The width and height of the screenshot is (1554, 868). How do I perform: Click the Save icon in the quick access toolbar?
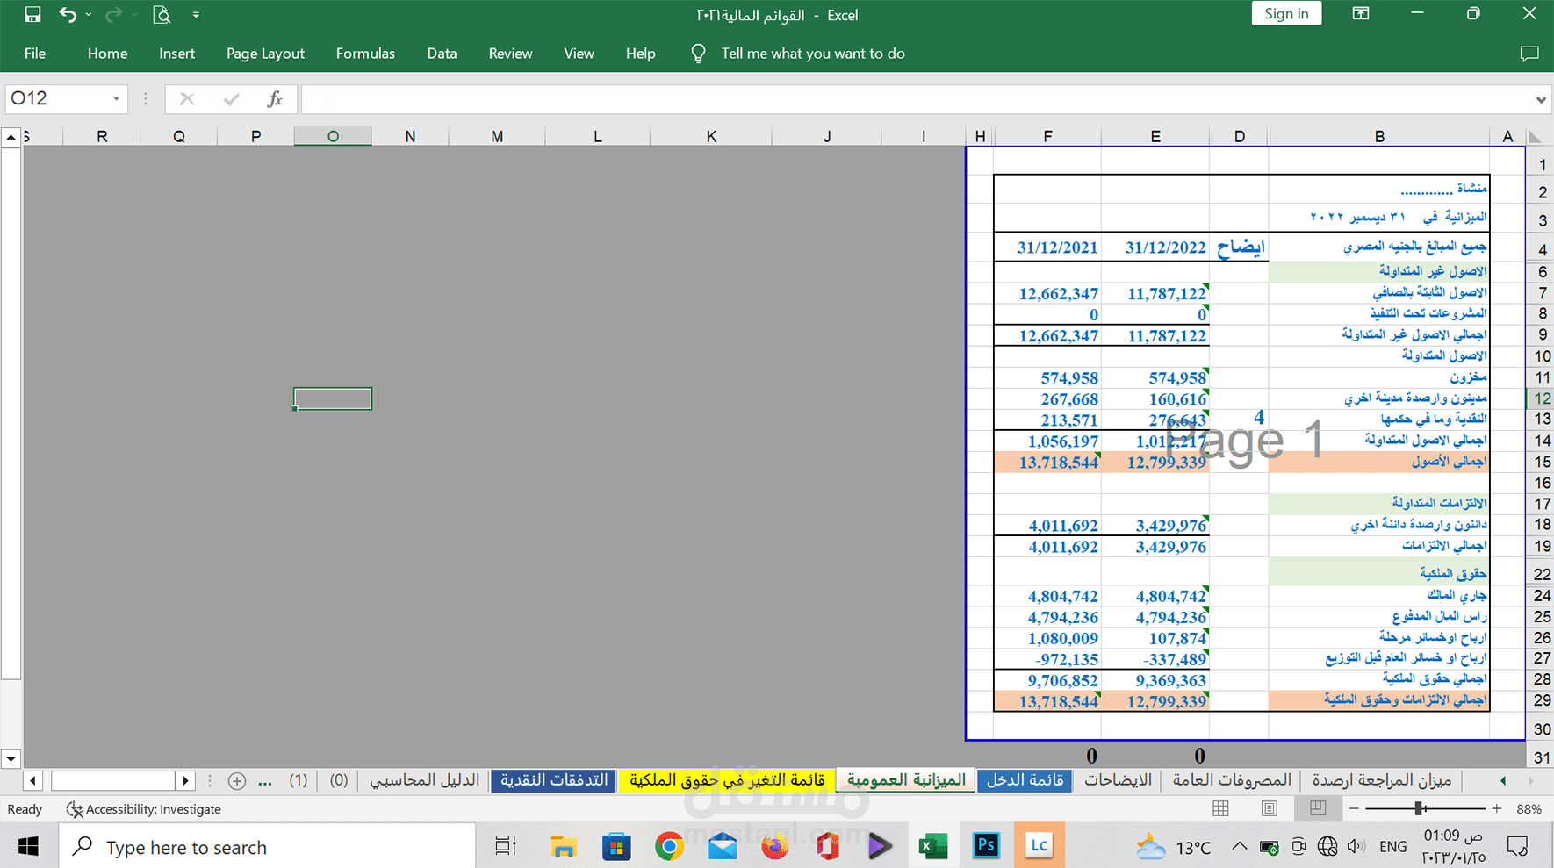click(32, 15)
